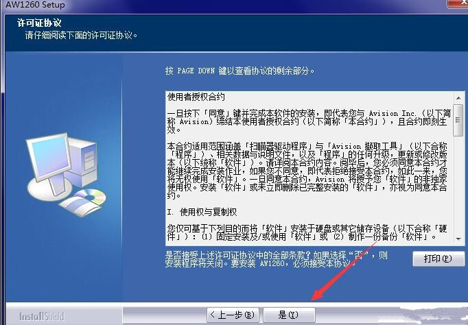
Task: Print the license with 打印(P) button
Action: 438,258
